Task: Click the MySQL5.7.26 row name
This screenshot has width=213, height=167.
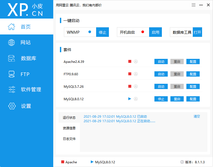Action: (x=74, y=86)
